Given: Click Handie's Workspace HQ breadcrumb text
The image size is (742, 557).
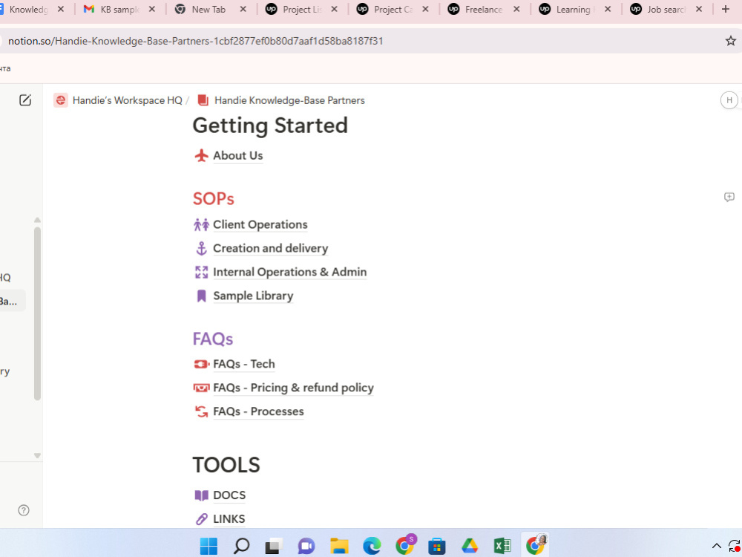Looking at the screenshot, I should (128, 100).
